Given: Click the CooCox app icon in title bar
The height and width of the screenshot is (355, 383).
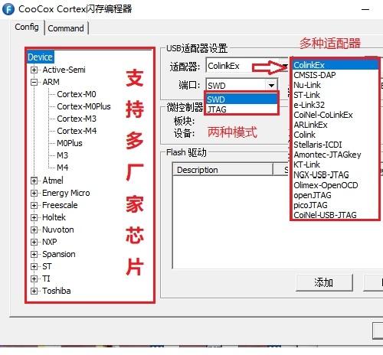Looking at the screenshot, I should point(8,9).
